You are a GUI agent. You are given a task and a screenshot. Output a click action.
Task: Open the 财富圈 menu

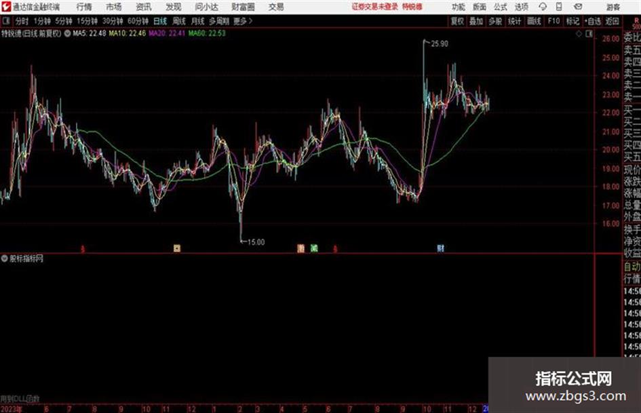243,7
